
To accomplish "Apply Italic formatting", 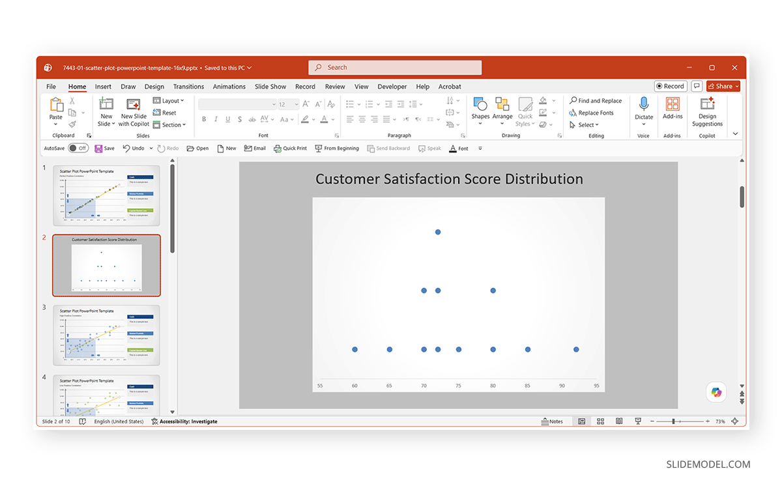I will [216, 119].
